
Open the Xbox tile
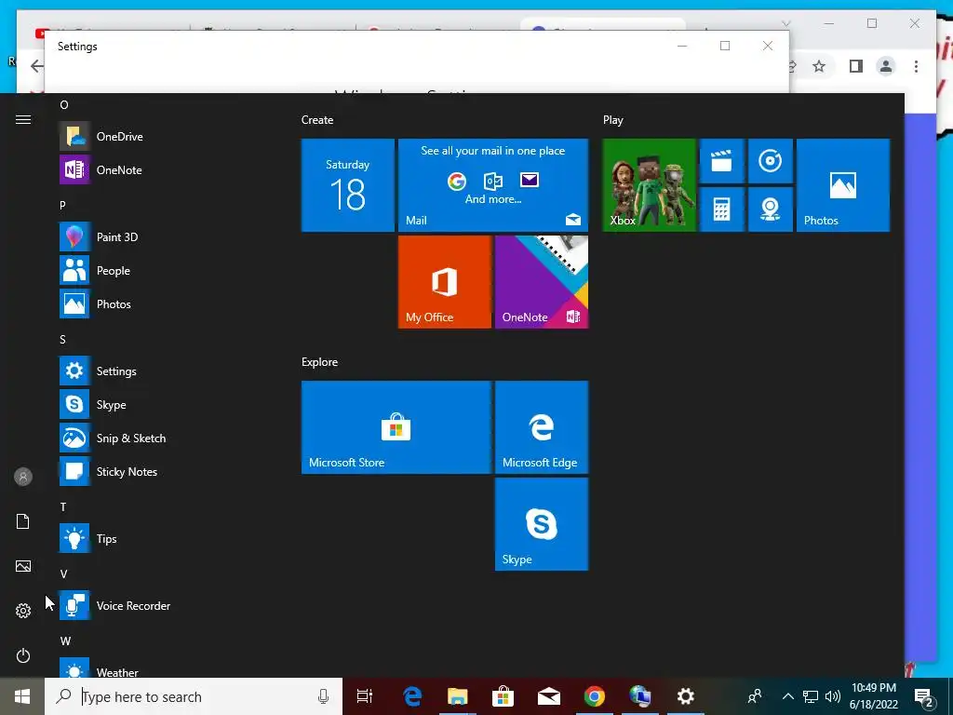(x=649, y=185)
